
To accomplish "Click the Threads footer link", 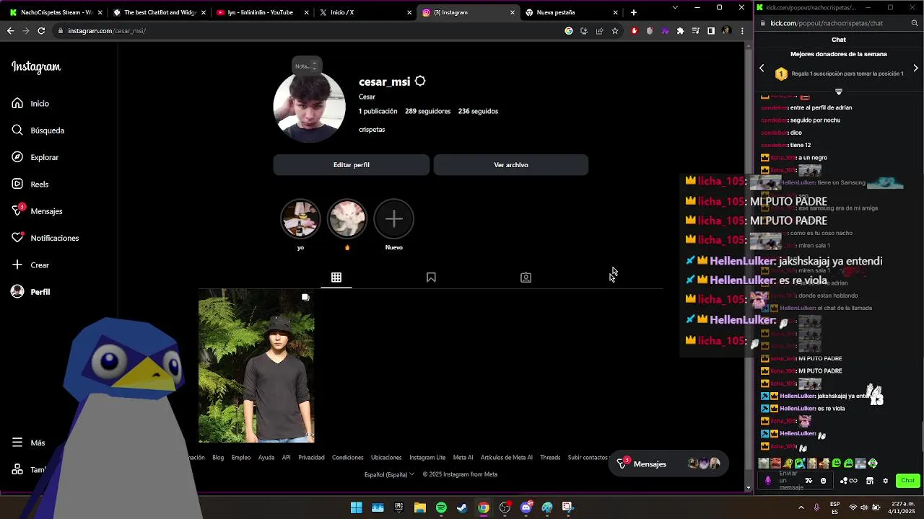I will pos(550,458).
